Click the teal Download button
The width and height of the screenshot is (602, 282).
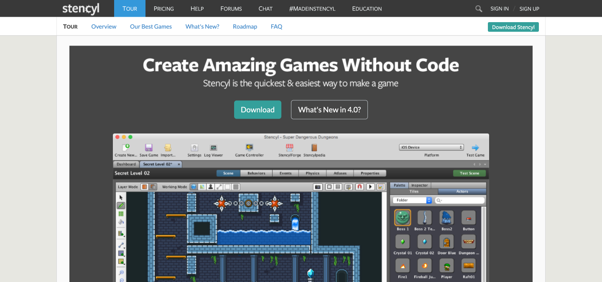click(x=258, y=109)
